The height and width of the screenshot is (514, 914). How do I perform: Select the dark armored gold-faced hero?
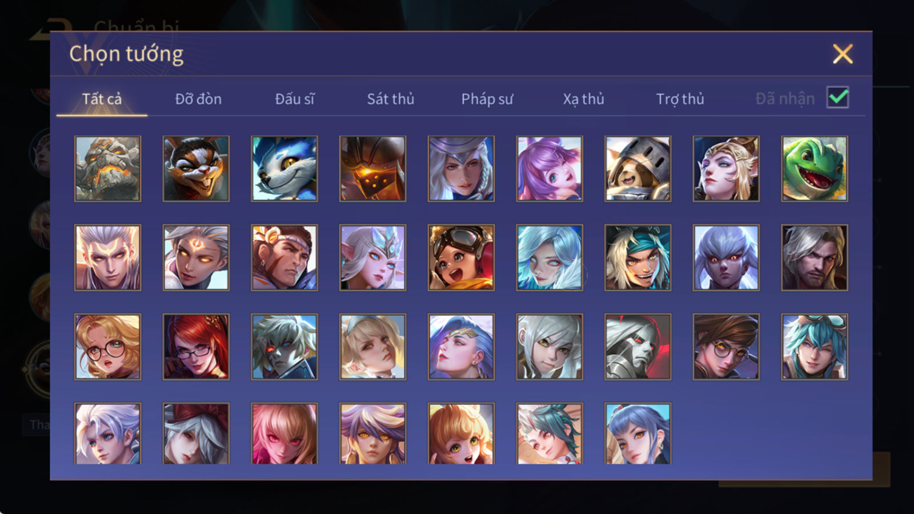pyautogui.click(x=372, y=168)
